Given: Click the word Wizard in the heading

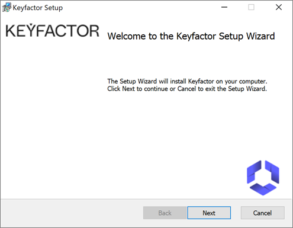Looking at the screenshot, I should tap(260, 36).
